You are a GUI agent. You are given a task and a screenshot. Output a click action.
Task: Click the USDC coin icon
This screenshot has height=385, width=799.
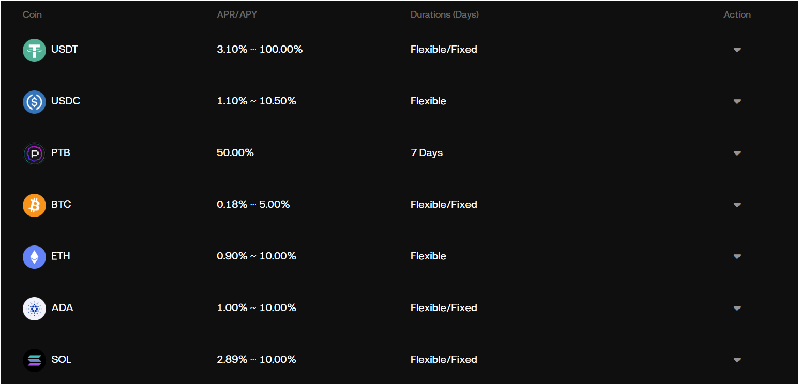click(34, 102)
